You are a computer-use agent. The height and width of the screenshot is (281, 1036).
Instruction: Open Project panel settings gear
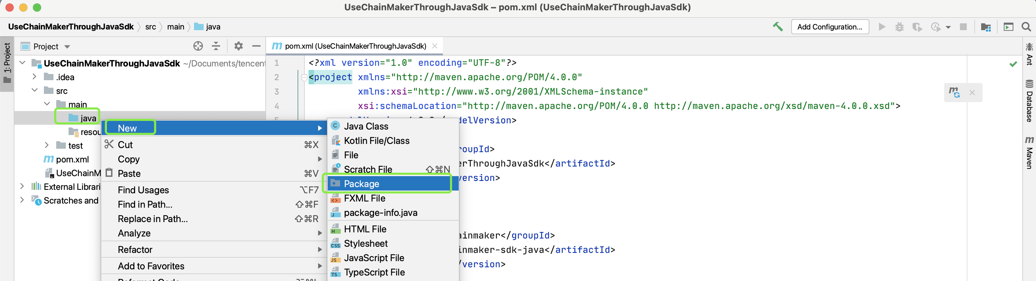[x=239, y=46]
